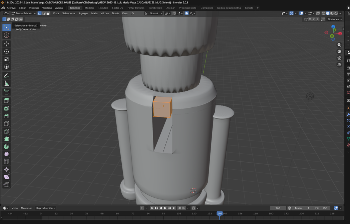Toggle camera view icon
The image size is (350, 224).
[339, 58]
